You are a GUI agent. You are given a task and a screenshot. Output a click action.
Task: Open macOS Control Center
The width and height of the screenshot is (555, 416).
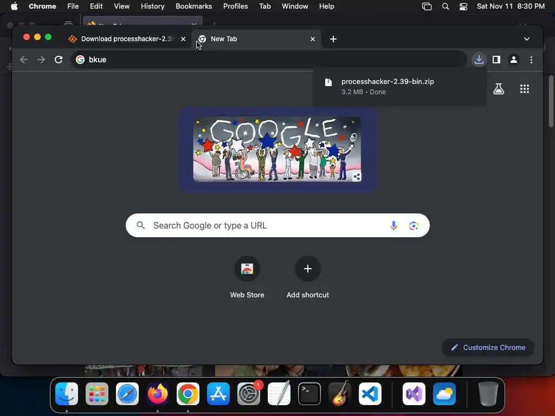[x=463, y=6]
